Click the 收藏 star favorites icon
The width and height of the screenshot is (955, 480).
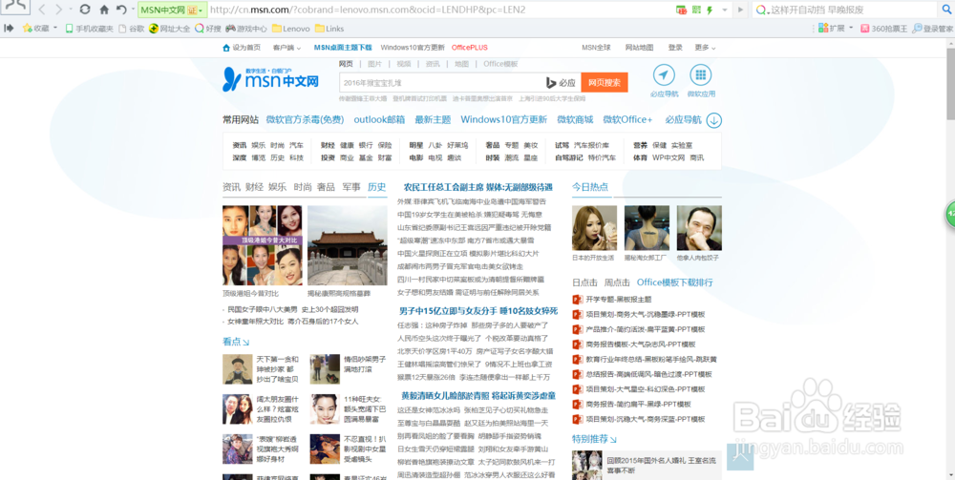pyautogui.click(x=27, y=28)
